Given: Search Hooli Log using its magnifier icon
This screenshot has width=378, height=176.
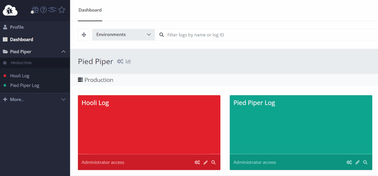Looking at the screenshot, I should point(213,162).
